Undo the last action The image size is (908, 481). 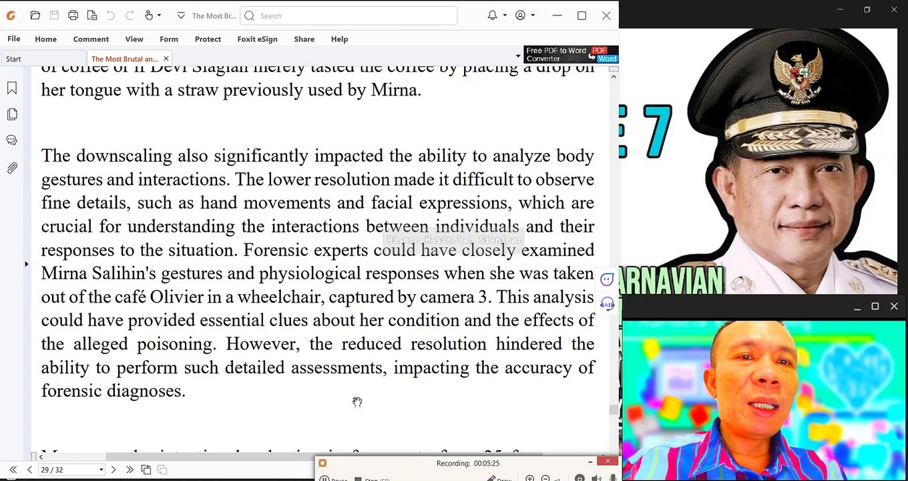[x=111, y=15]
